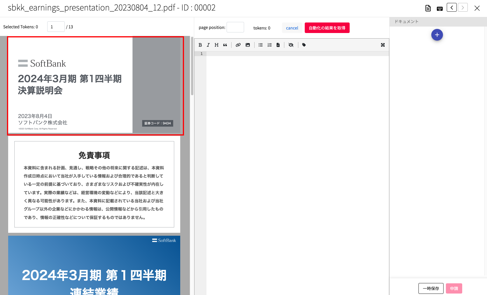
Task: Go to next document arrow
Action: 463,7
